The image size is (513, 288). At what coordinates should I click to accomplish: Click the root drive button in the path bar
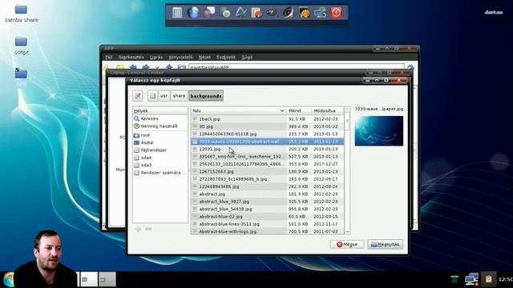coord(152,96)
